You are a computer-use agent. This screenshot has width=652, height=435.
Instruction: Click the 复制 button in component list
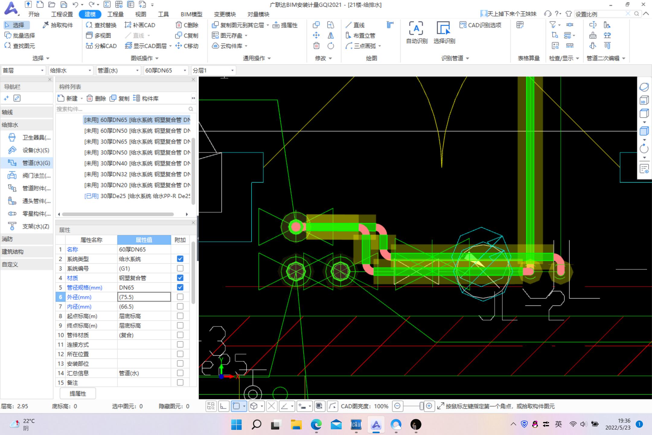pos(120,98)
